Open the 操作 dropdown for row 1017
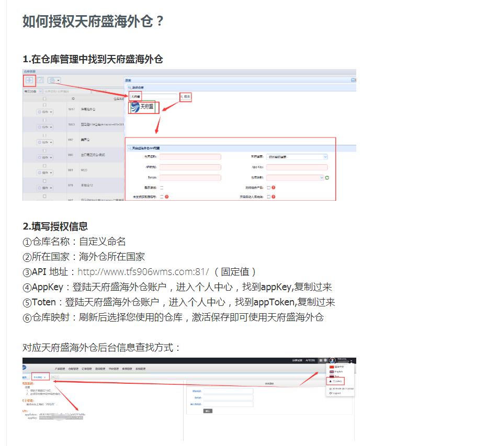Screen dimensions: 487x446 44,112
